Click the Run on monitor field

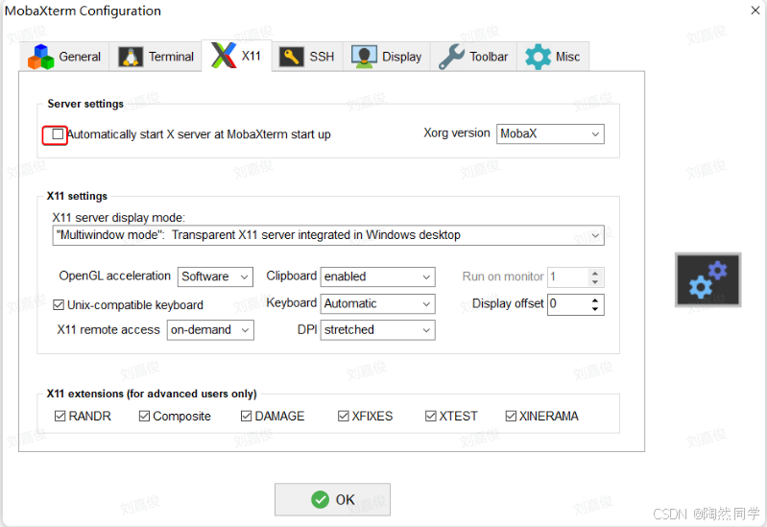(x=567, y=277)
